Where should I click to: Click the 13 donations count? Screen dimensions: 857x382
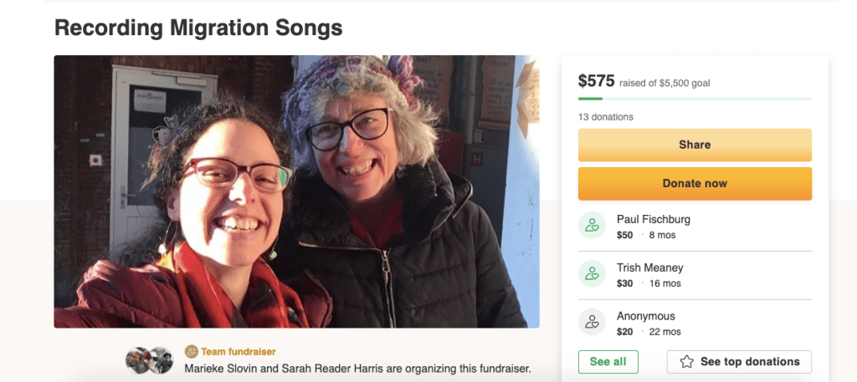point(606,117)
